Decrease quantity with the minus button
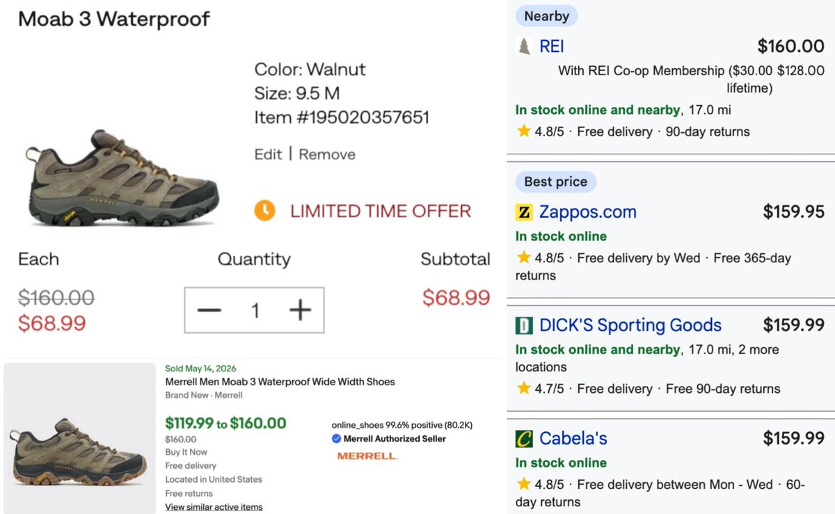The height and width of the screenshot is (514, 835). coord(209,310)
